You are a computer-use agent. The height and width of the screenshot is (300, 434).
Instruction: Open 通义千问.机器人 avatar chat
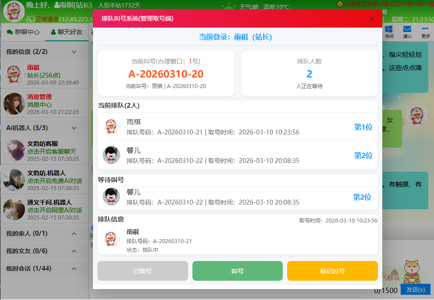(x=14, y=209)
